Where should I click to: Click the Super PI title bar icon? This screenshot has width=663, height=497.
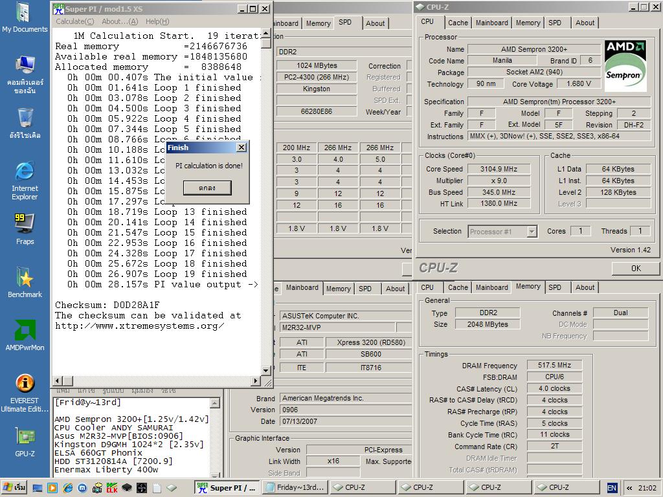(x=58, y=8)
